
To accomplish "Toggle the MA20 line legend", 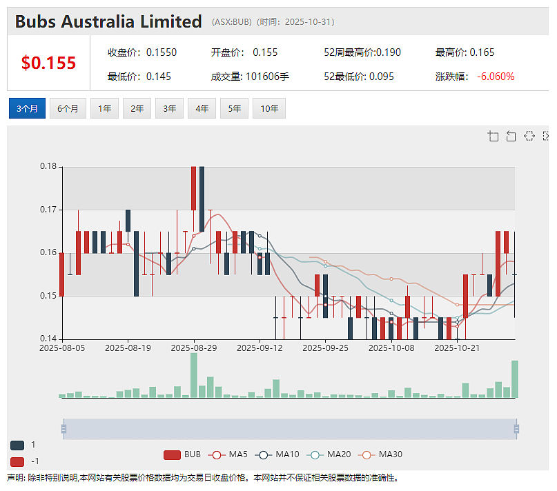I will click(x=329, y=454).
